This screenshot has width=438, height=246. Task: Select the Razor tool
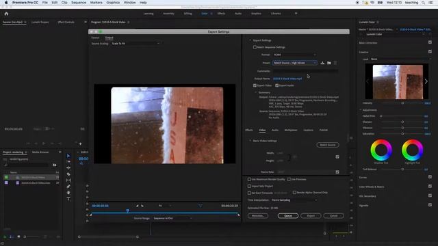(x=68, y=174)
